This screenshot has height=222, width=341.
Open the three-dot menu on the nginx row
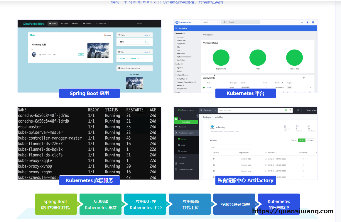[x=310, y=87]
